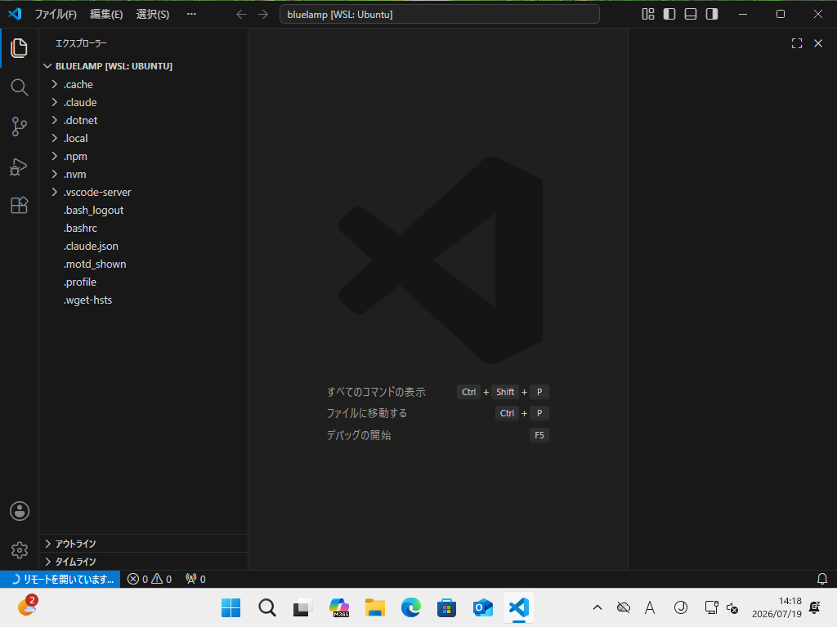
Task: Open the 編集(E) menu
Action: tap(106, 15)
